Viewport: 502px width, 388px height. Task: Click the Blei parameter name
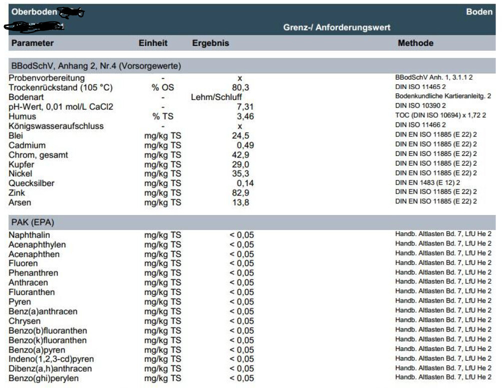coord(16,135)
